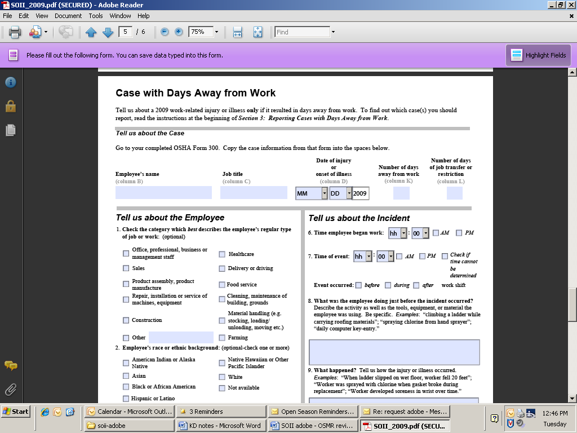577x433 pixels.
Task: Check the Asian ethnic background box
Action: tap(126, 376)
